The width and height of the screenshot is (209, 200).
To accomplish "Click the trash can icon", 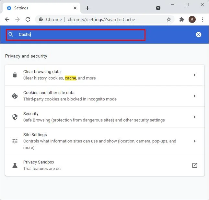I will click(x=15, y=75).
